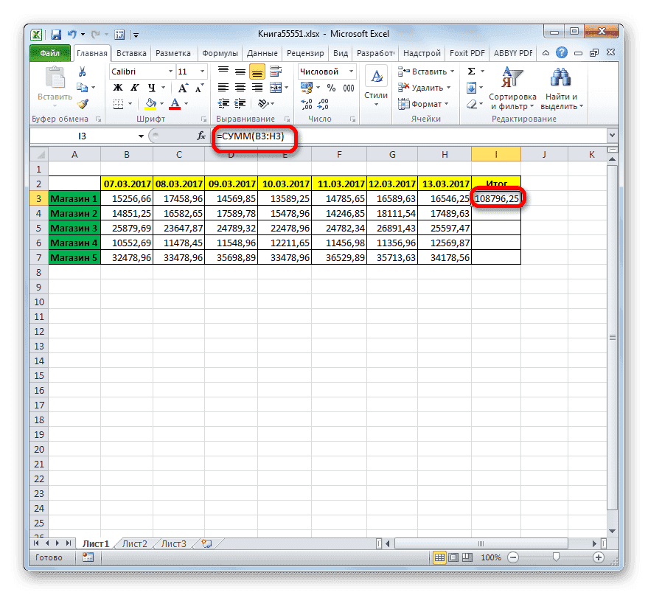Viewport: 648px width, 595px height.
Task: Click the Insert Function fx icon
Action: pyautogui.click(x=201, y=136)
